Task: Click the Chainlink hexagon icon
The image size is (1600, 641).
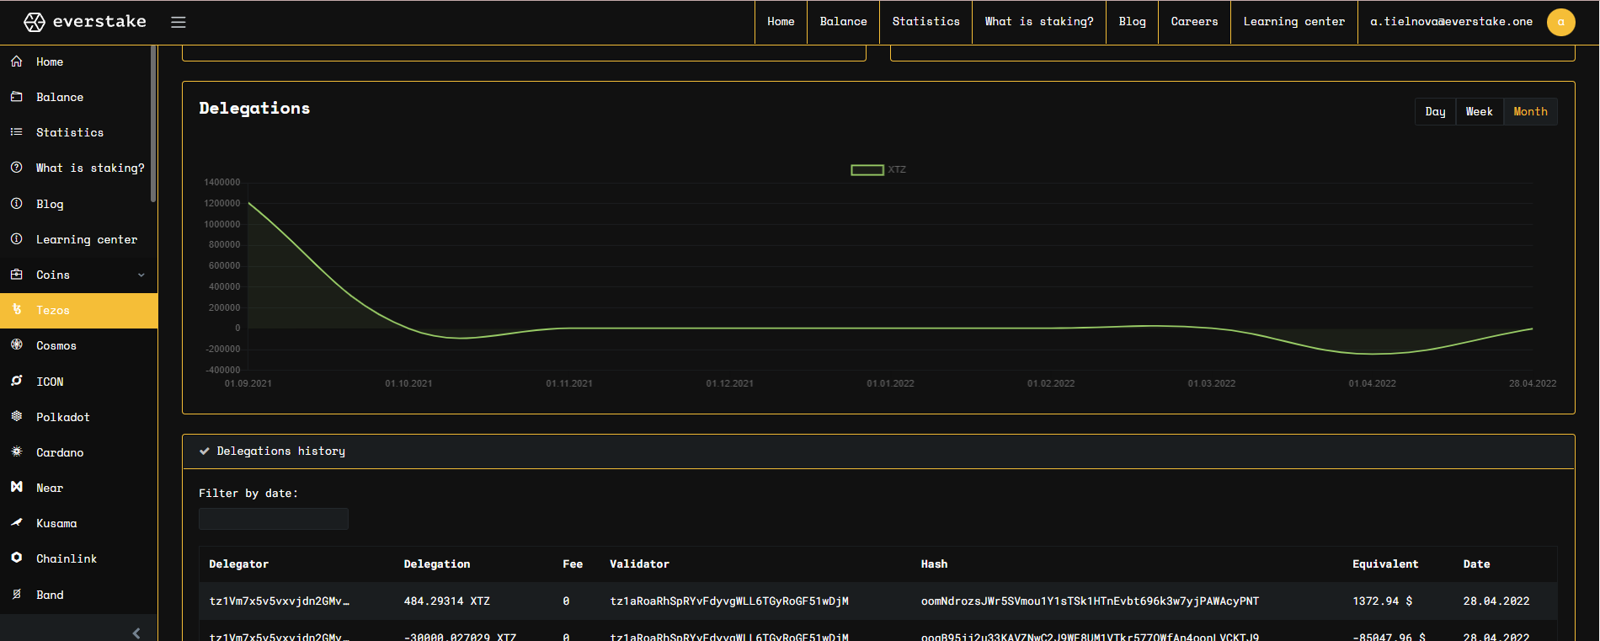Action: (x=16, y=558)
